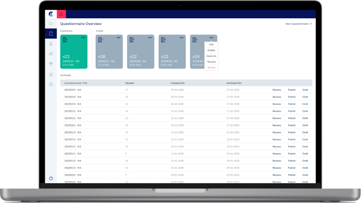Choose Archive from the v24 context menu
Viewport: 361px width, 203px height.
click(212, 67)
